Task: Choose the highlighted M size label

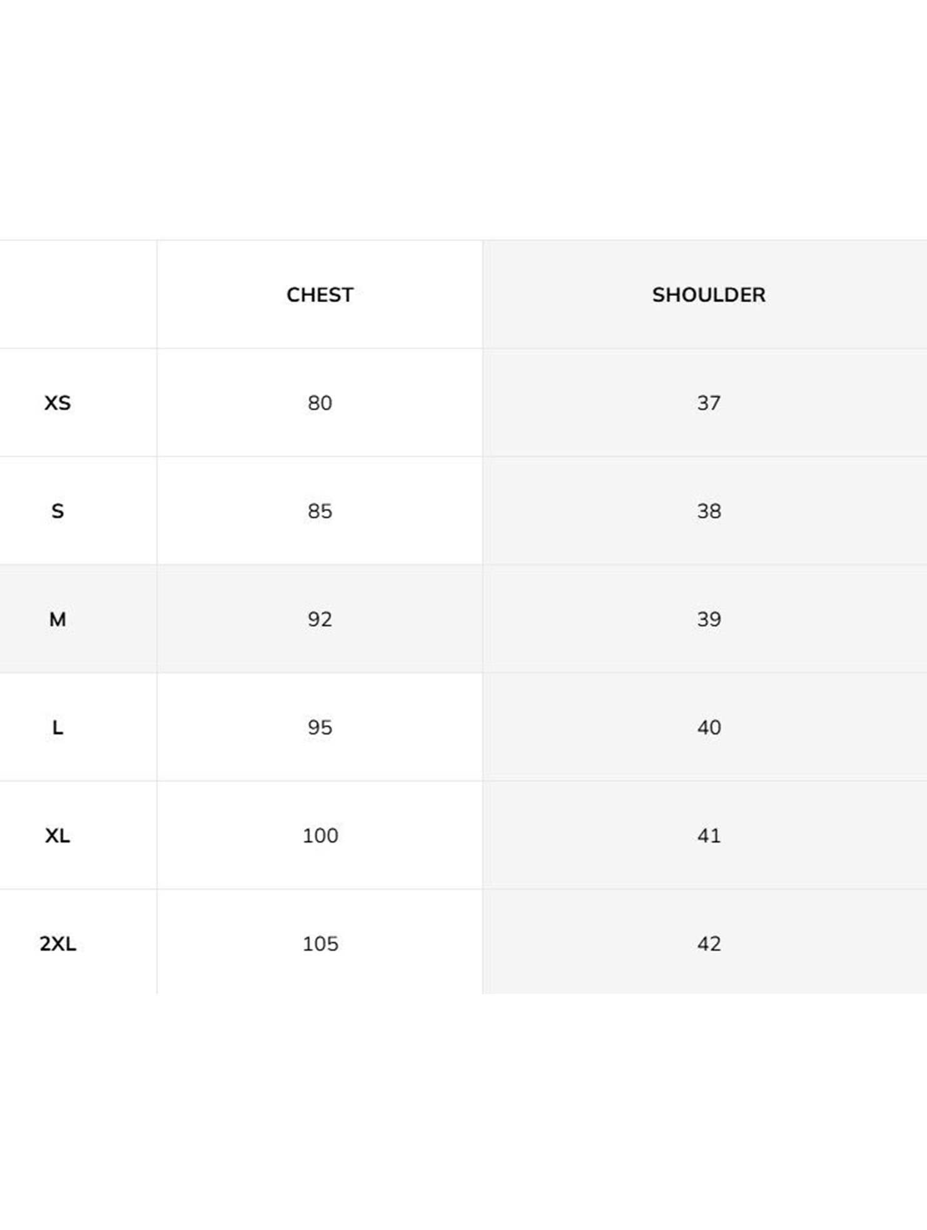Action: 58,619
